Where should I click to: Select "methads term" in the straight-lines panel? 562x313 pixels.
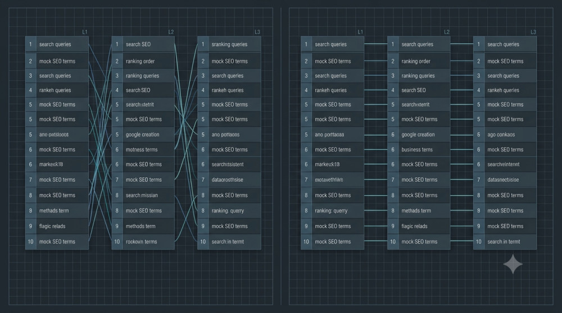(419, 211)
